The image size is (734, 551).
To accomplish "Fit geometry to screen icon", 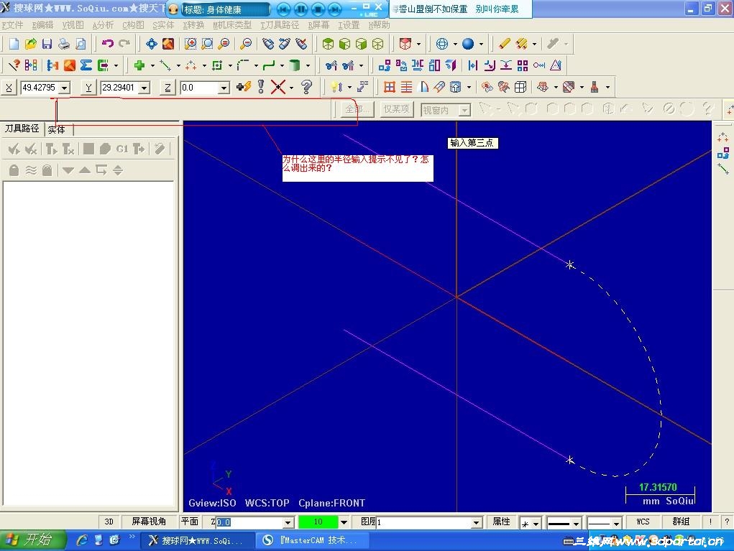I will pyautogui.click(x=151, y=44).
